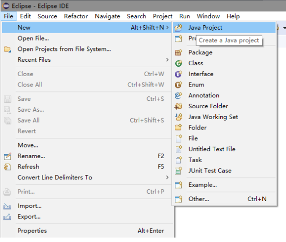Click the Other wizard icon

click(x=178, y=199)
